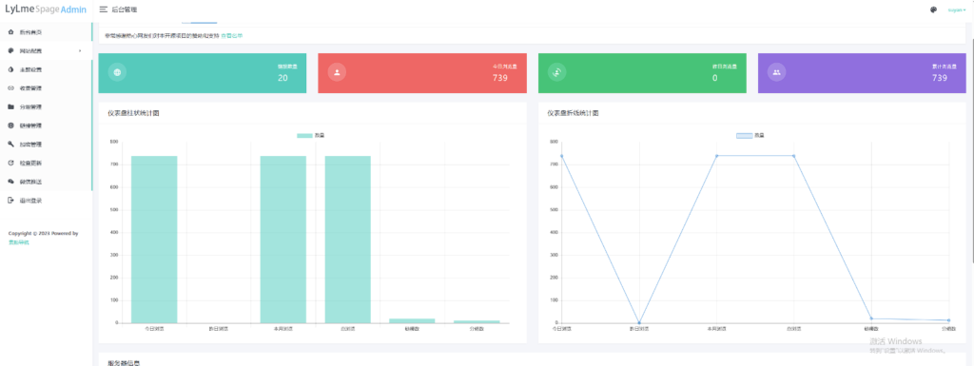Click the circular refresh icon for update check
Image resolution: width=974 pixels, height=366 pixels.
point(10,163)
